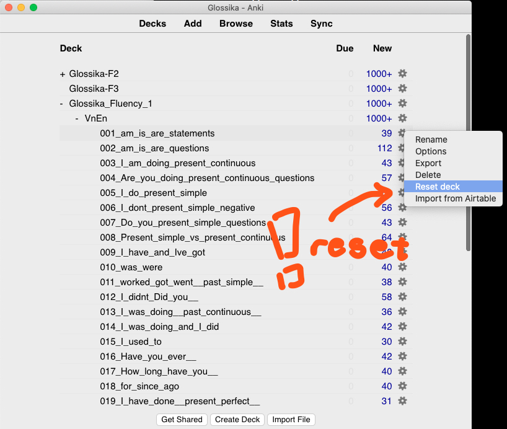
Task: Select Import from Airtable menu entry
Action: tap(453, 198)
